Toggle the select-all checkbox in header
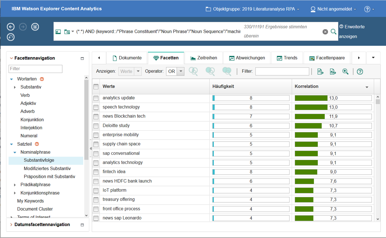Viewport: 386px width, 238px height. [96, 87]
